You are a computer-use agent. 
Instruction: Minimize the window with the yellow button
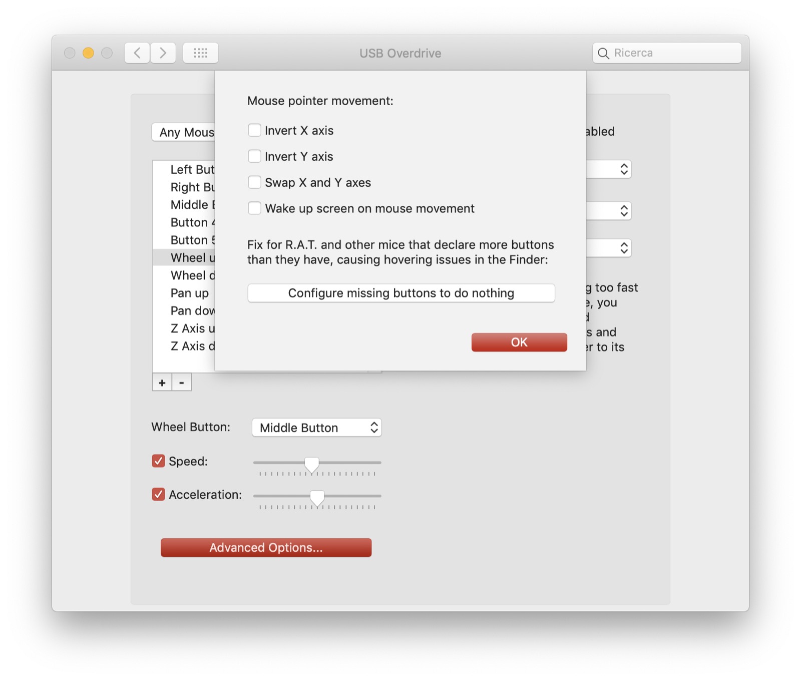coord(88,53)
